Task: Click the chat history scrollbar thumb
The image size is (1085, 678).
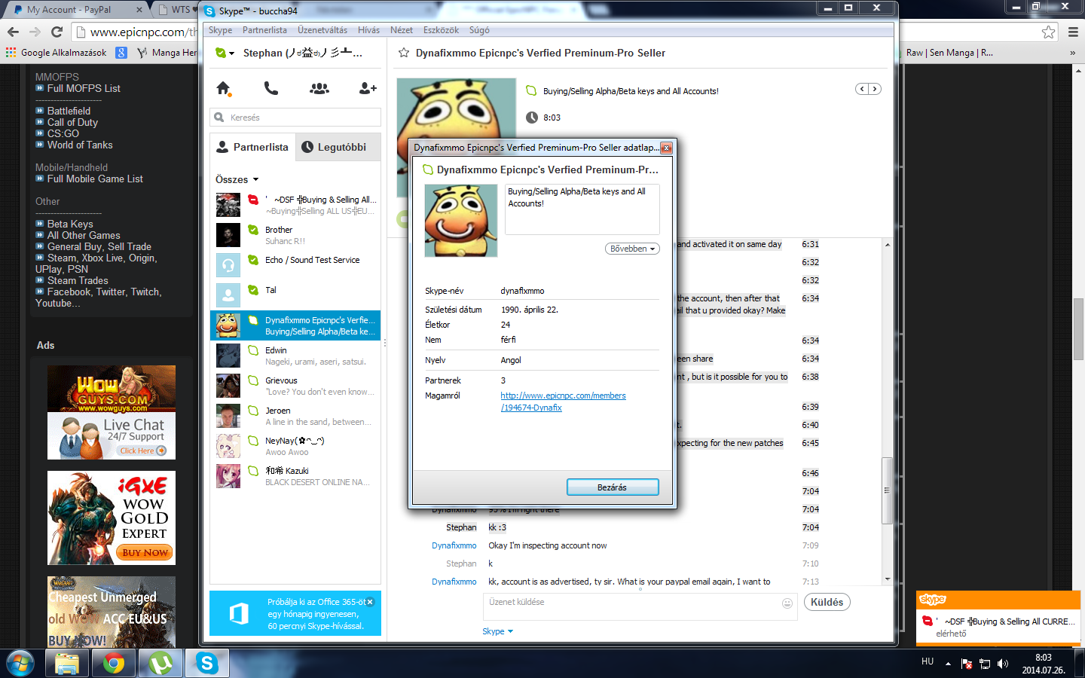Action: tap(887, 490)
